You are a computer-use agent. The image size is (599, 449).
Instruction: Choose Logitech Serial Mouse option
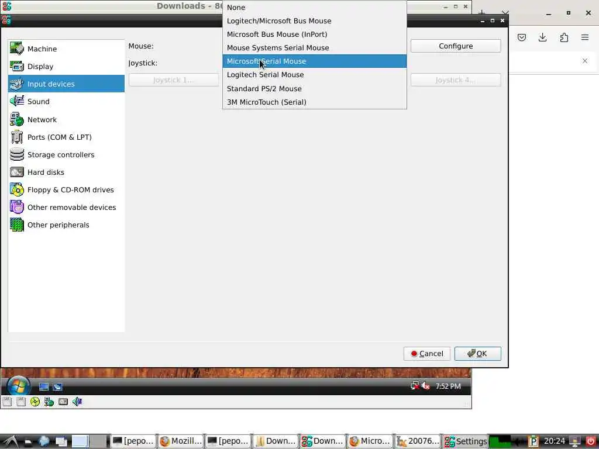click(314, 75)
